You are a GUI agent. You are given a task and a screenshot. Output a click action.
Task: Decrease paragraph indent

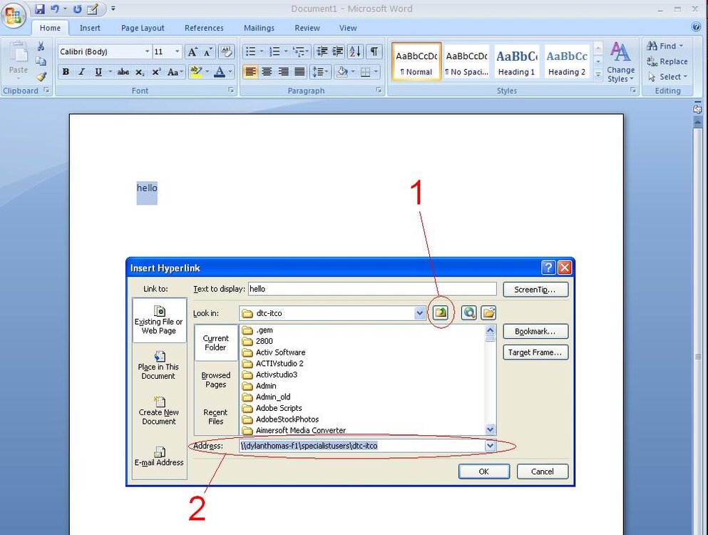(322, 51)
